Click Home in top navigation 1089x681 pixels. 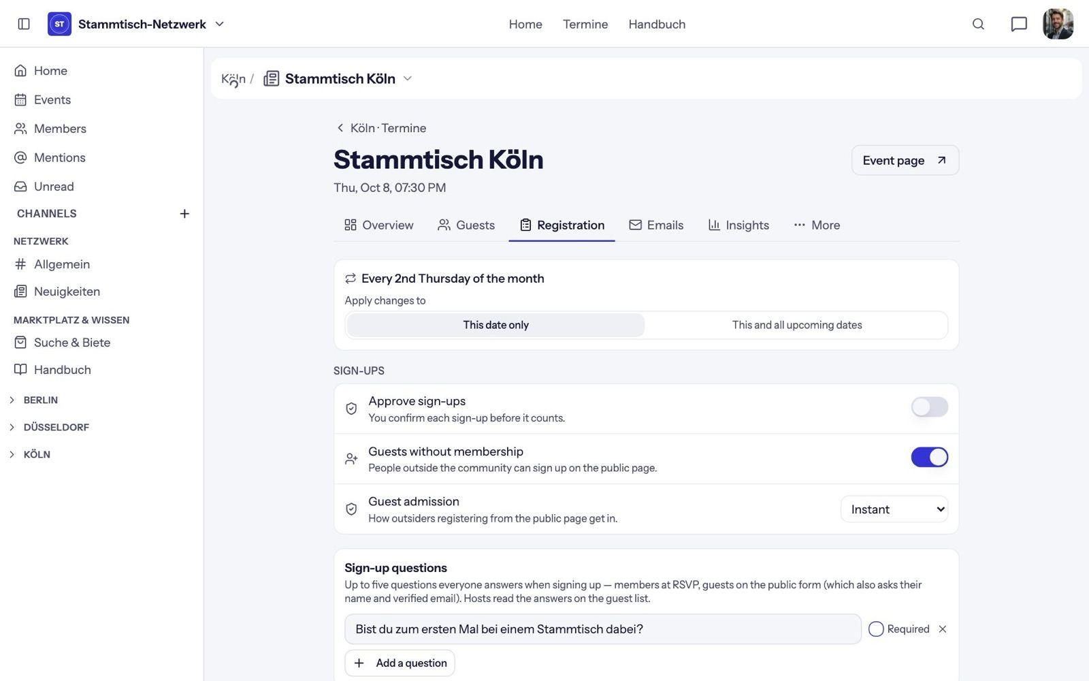[x=525, y=24]
